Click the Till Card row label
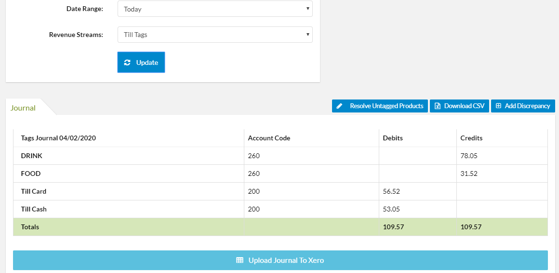 (x=34, y=191)
